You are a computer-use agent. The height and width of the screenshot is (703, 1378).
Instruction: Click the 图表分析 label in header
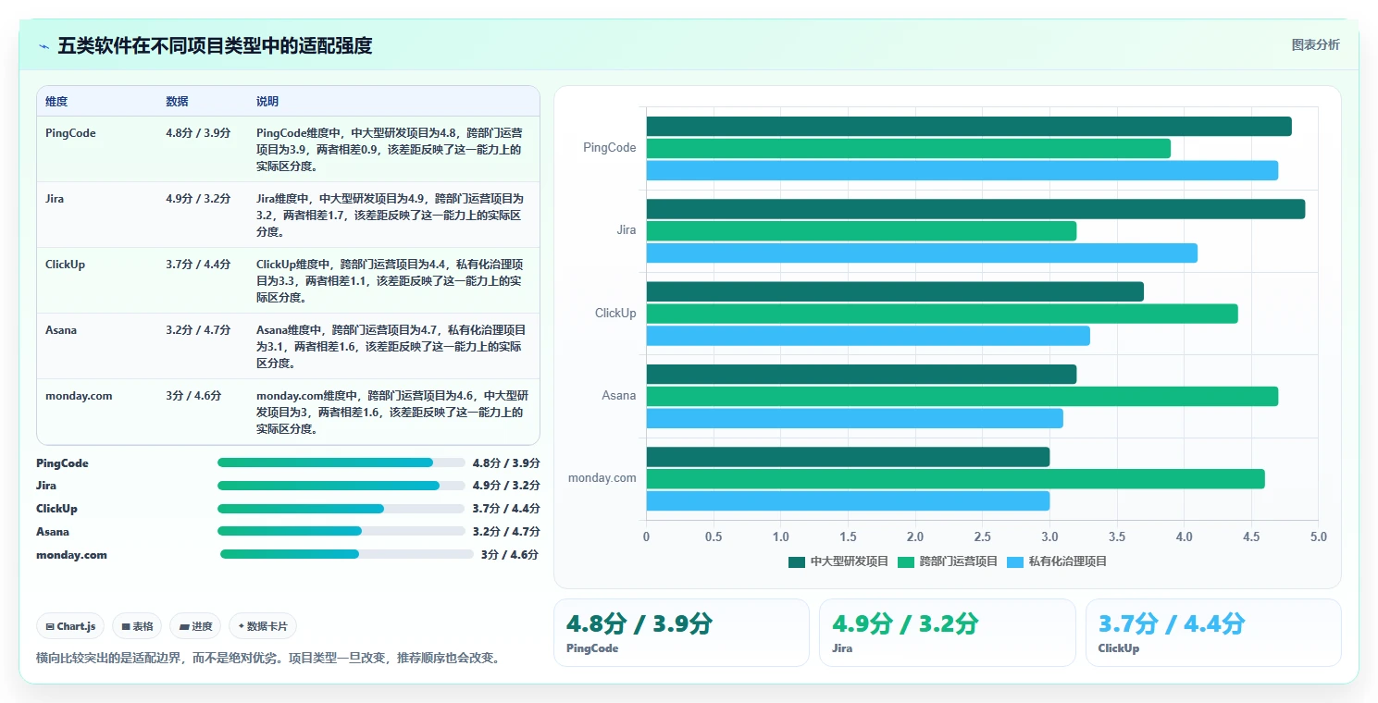(x=1315, y=44)
